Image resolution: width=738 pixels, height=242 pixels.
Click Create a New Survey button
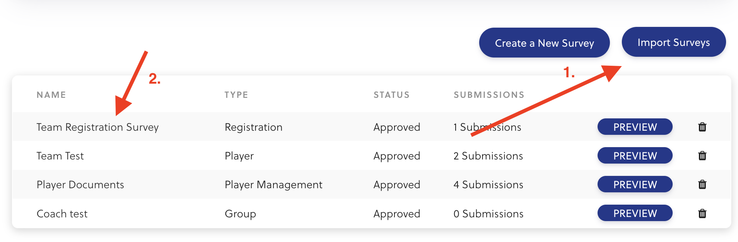(544, 43)
